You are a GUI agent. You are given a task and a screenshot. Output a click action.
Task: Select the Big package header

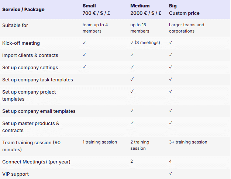click(173, 6)
